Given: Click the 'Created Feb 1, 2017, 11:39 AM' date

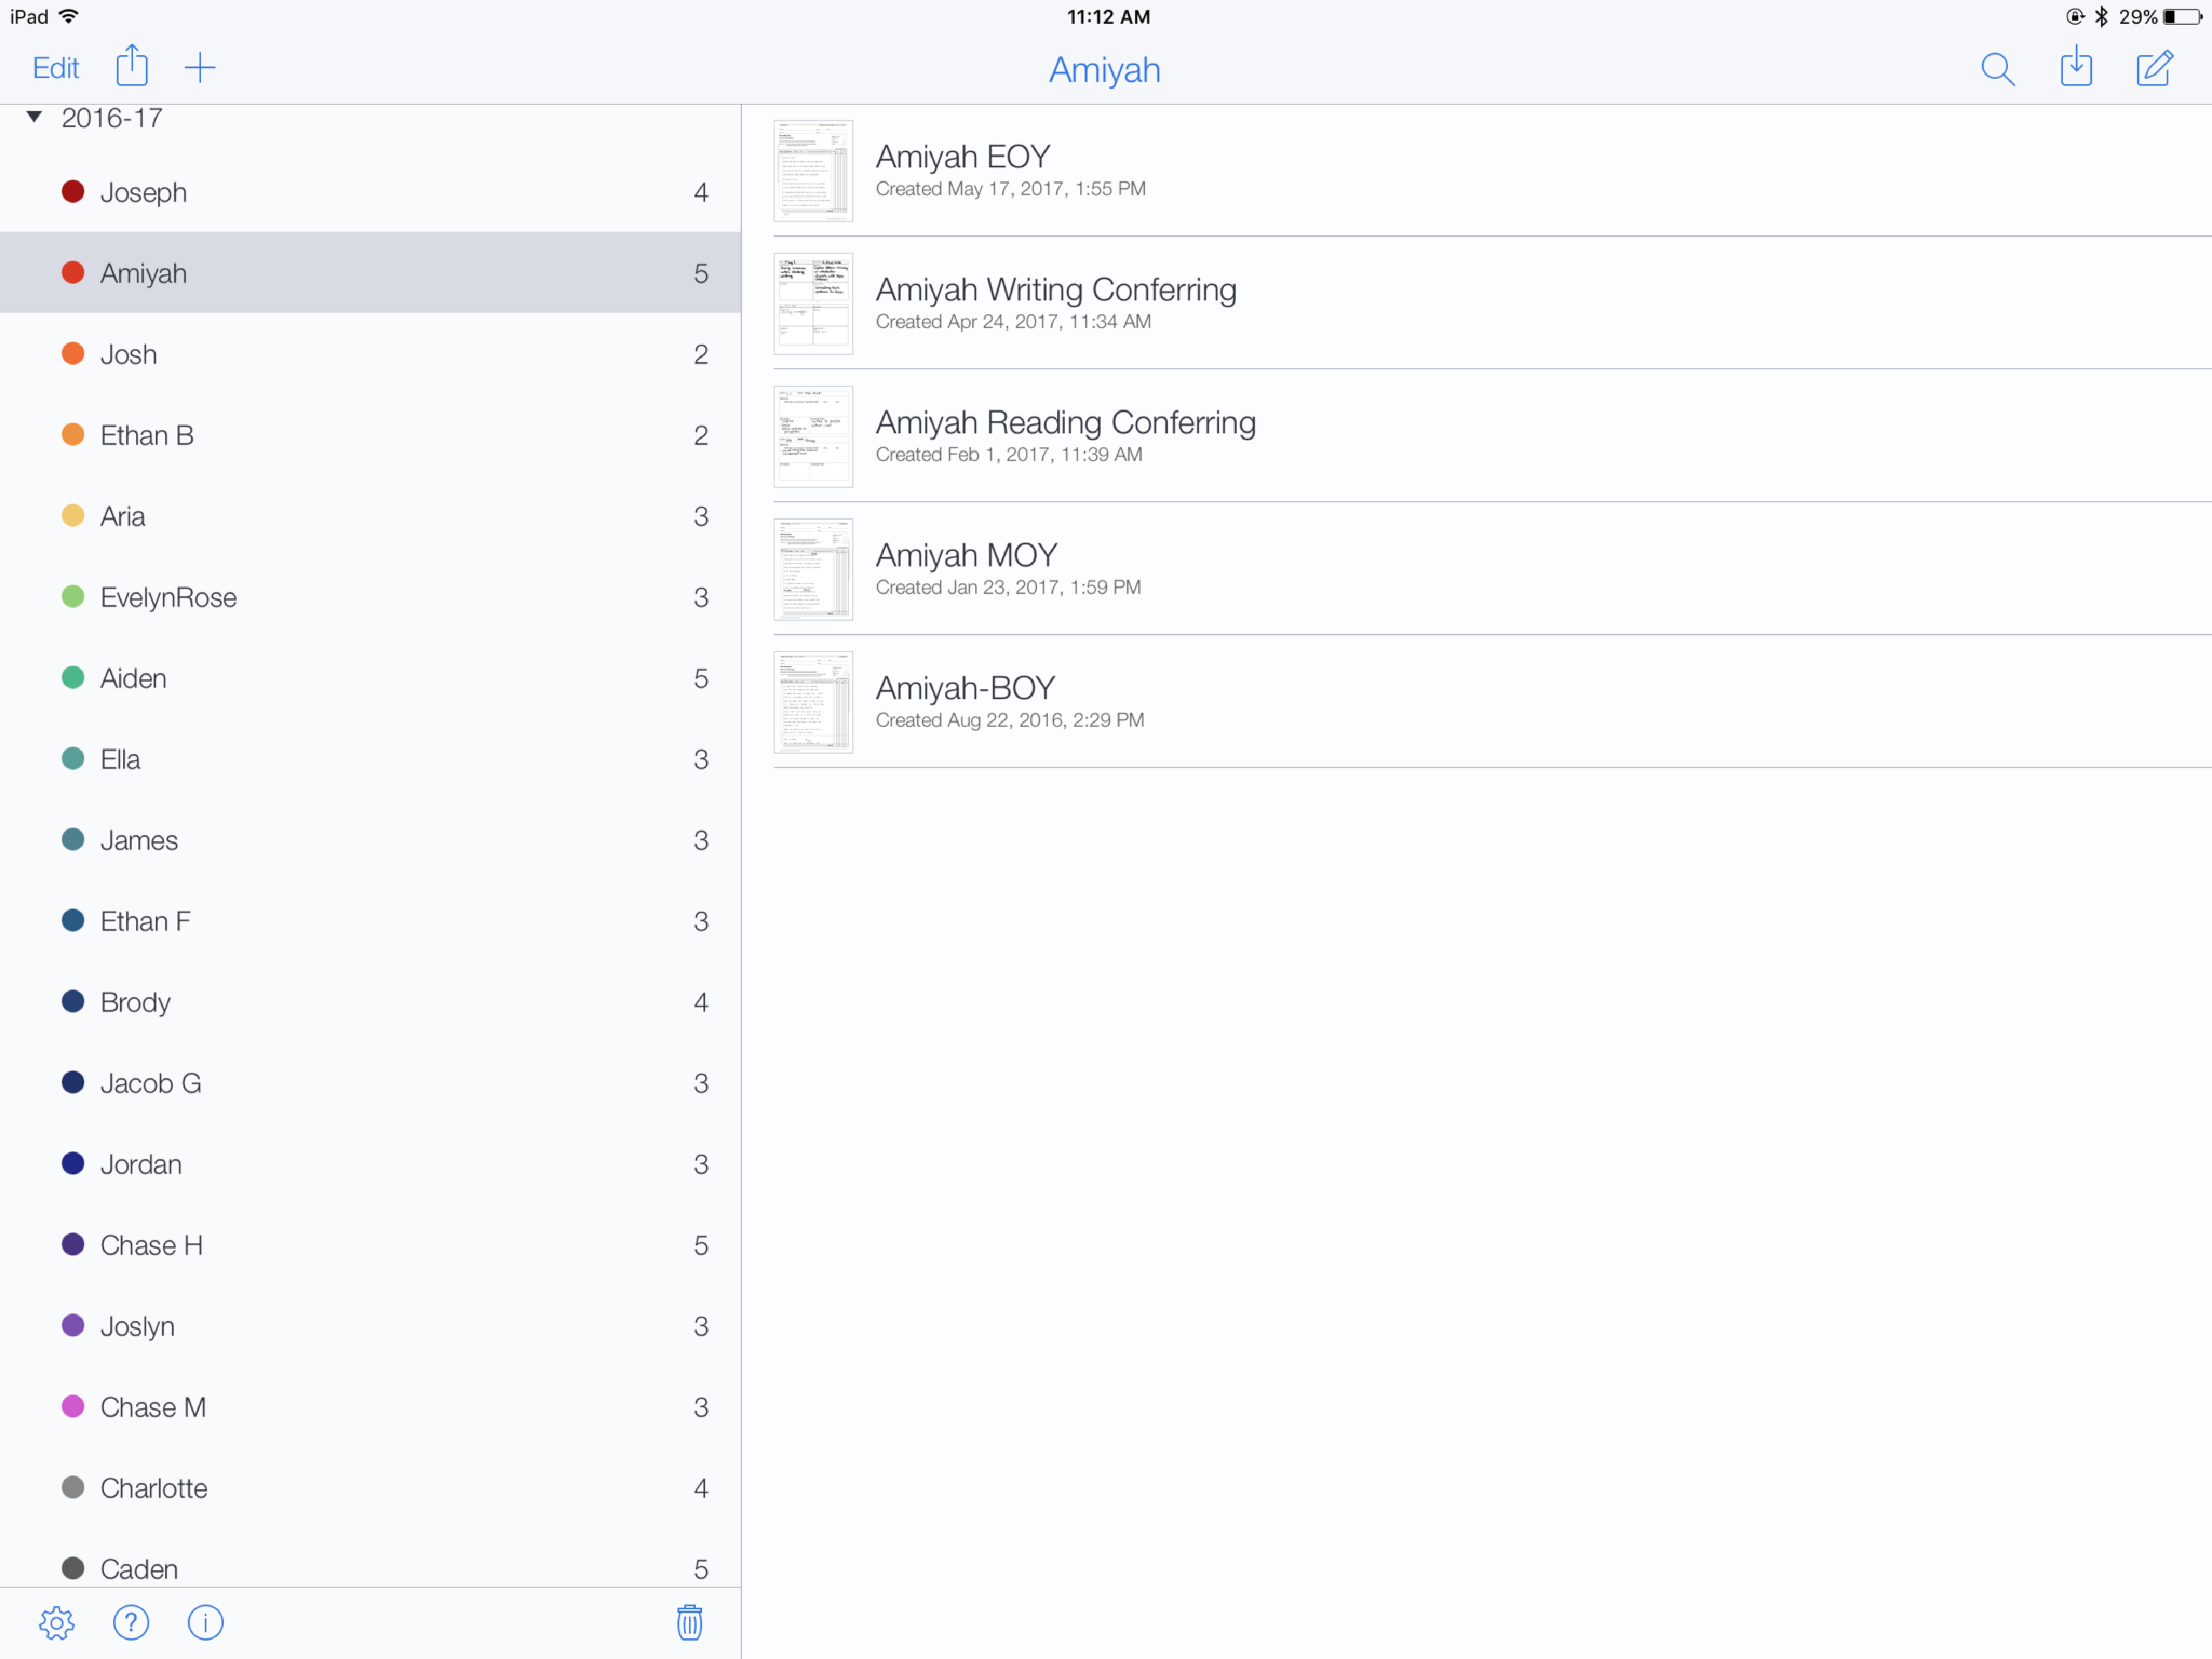Looking at the screenshot, I should [1009, 455].
